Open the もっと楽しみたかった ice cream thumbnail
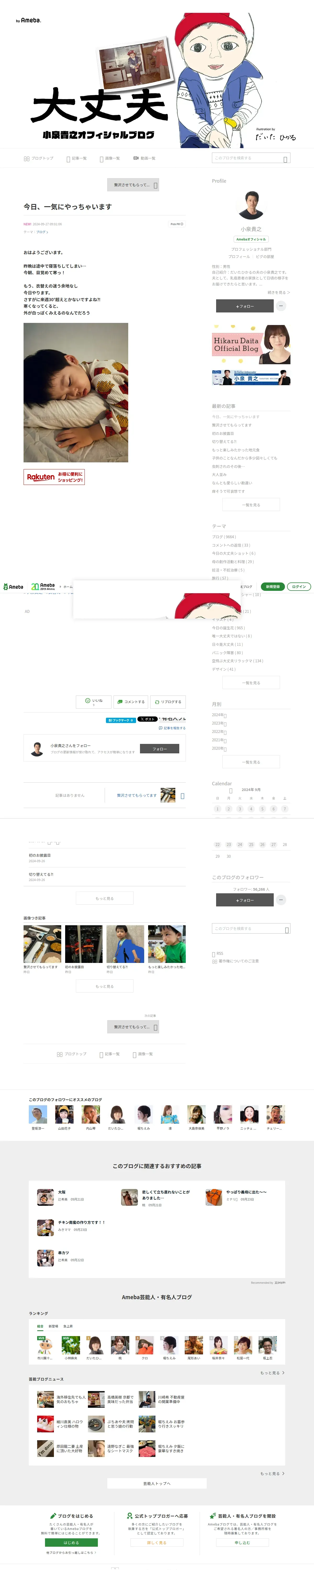 [166, 944]
